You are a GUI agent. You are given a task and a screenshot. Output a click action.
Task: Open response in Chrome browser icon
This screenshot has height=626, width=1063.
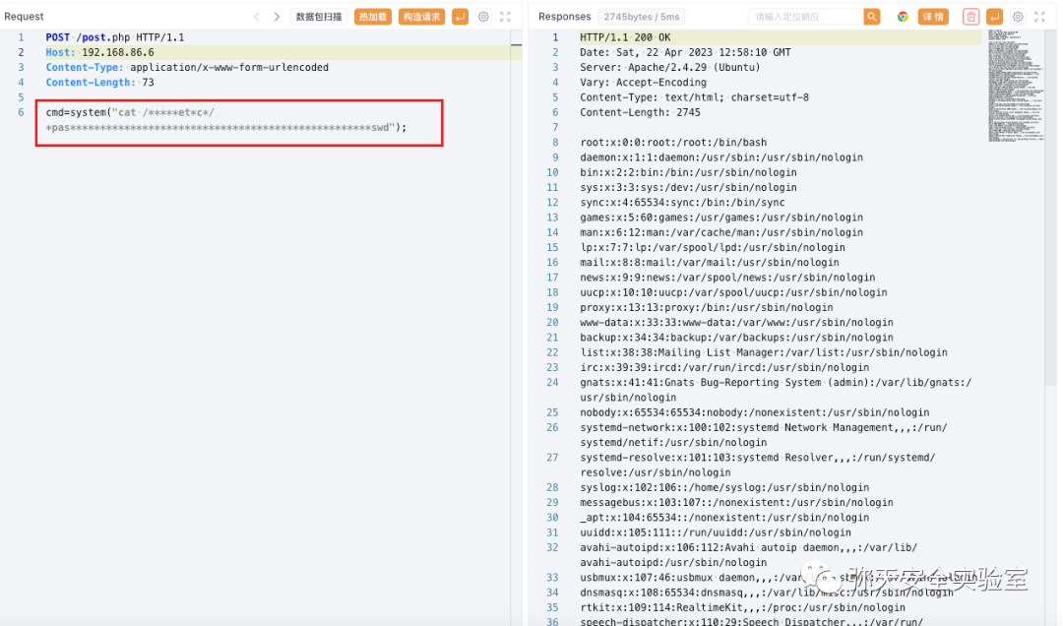903,17
